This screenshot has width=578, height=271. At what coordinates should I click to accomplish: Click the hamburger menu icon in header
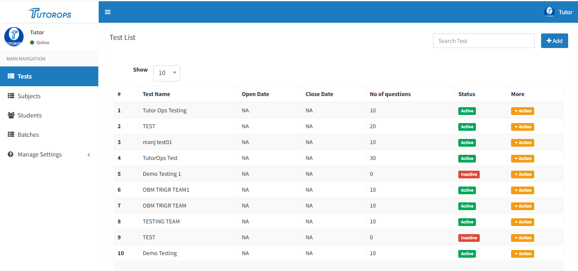[x=108, y=12]
